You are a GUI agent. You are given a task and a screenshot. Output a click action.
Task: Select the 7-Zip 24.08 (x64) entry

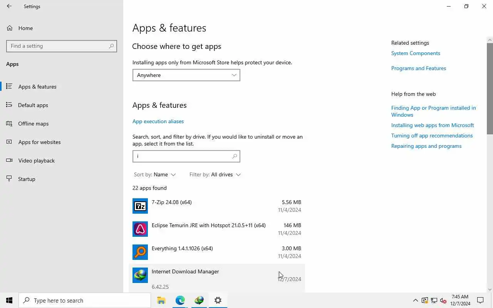(217, 206)
